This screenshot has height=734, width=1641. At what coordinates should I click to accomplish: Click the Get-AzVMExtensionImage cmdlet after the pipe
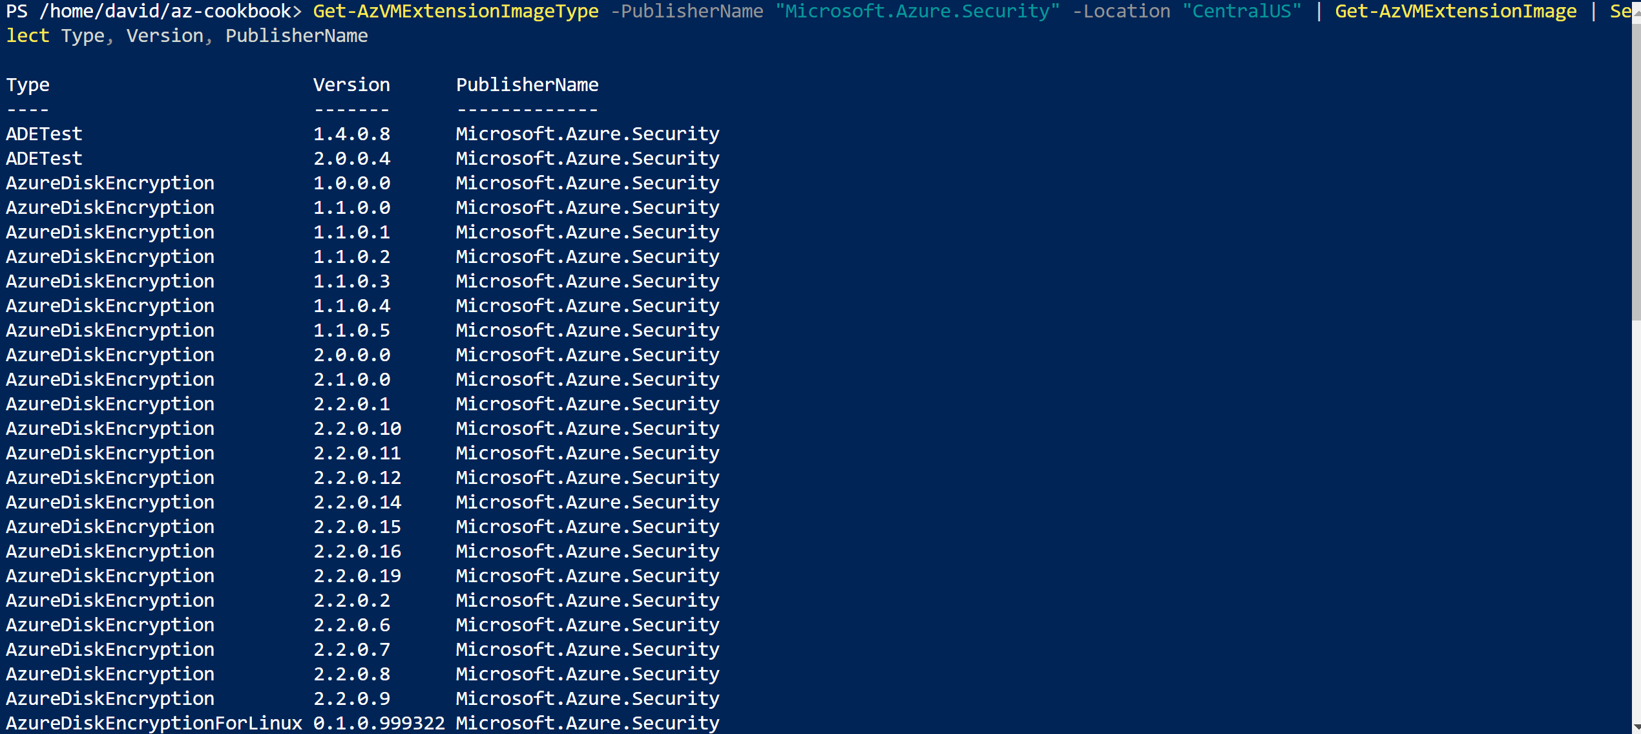[x=1455, y=11]
